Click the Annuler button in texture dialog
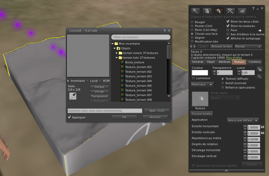The height and width of the screenshot is (176, 269). click(x=155, y=117)
